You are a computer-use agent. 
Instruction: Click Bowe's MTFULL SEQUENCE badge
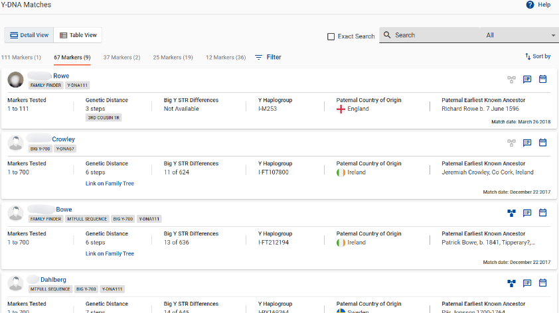87,219
